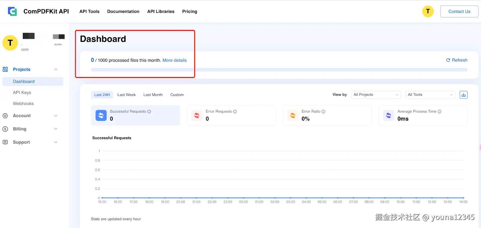Click the purple Average Process Time icon

coord(389,115)
